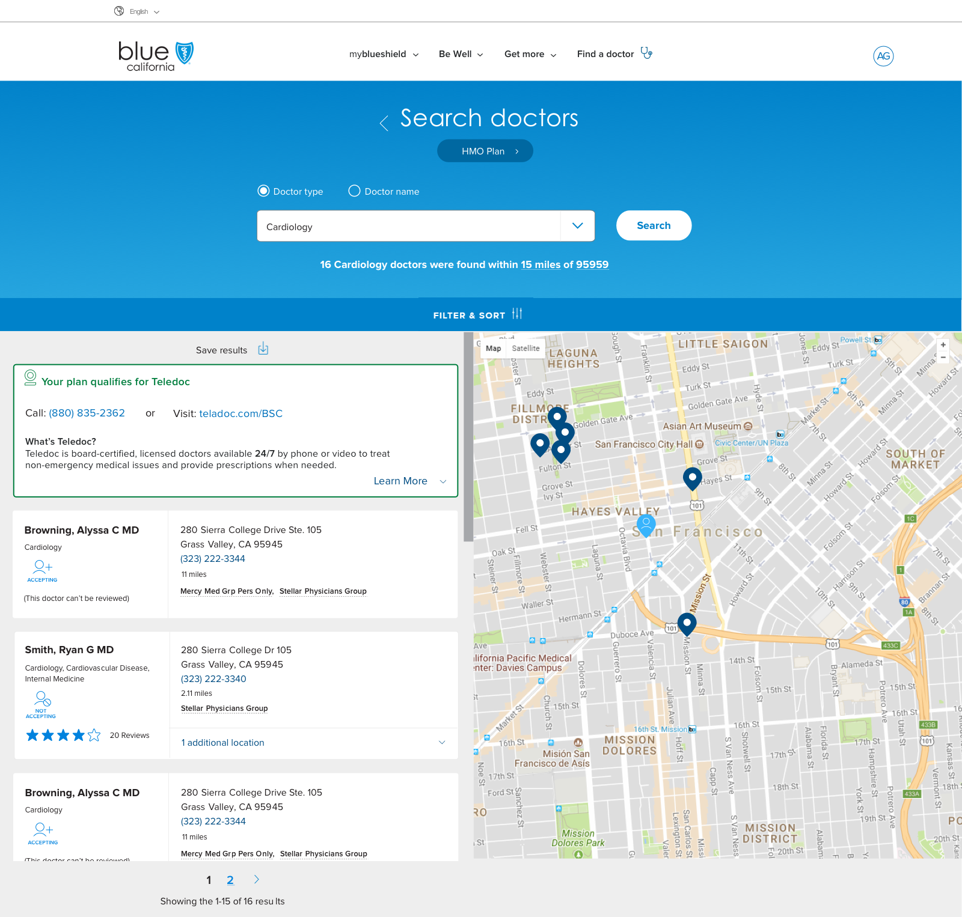Select the Doctor type radio option
The width and height of the screenshot is (962, 917).
click(263, 191)
